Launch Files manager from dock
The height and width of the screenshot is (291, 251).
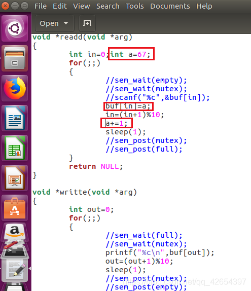pos(15,58)
